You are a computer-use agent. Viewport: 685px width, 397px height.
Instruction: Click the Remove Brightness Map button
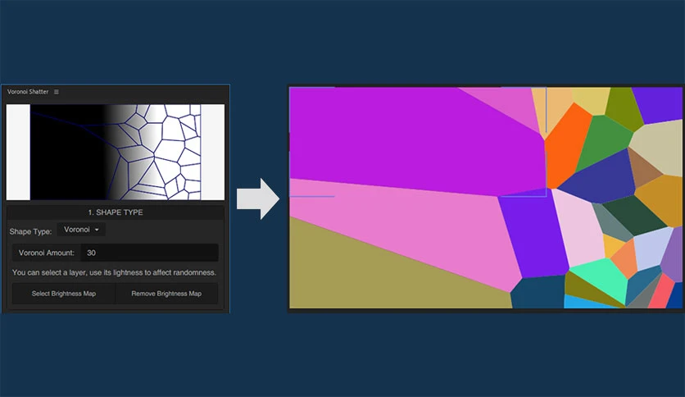[x=166, y=294]
